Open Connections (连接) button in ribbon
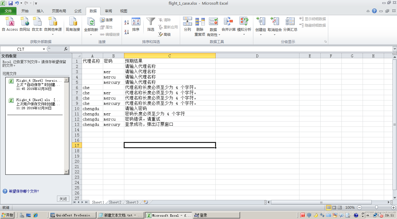This screenshot has width=397, height=219. tap(107, 20)
